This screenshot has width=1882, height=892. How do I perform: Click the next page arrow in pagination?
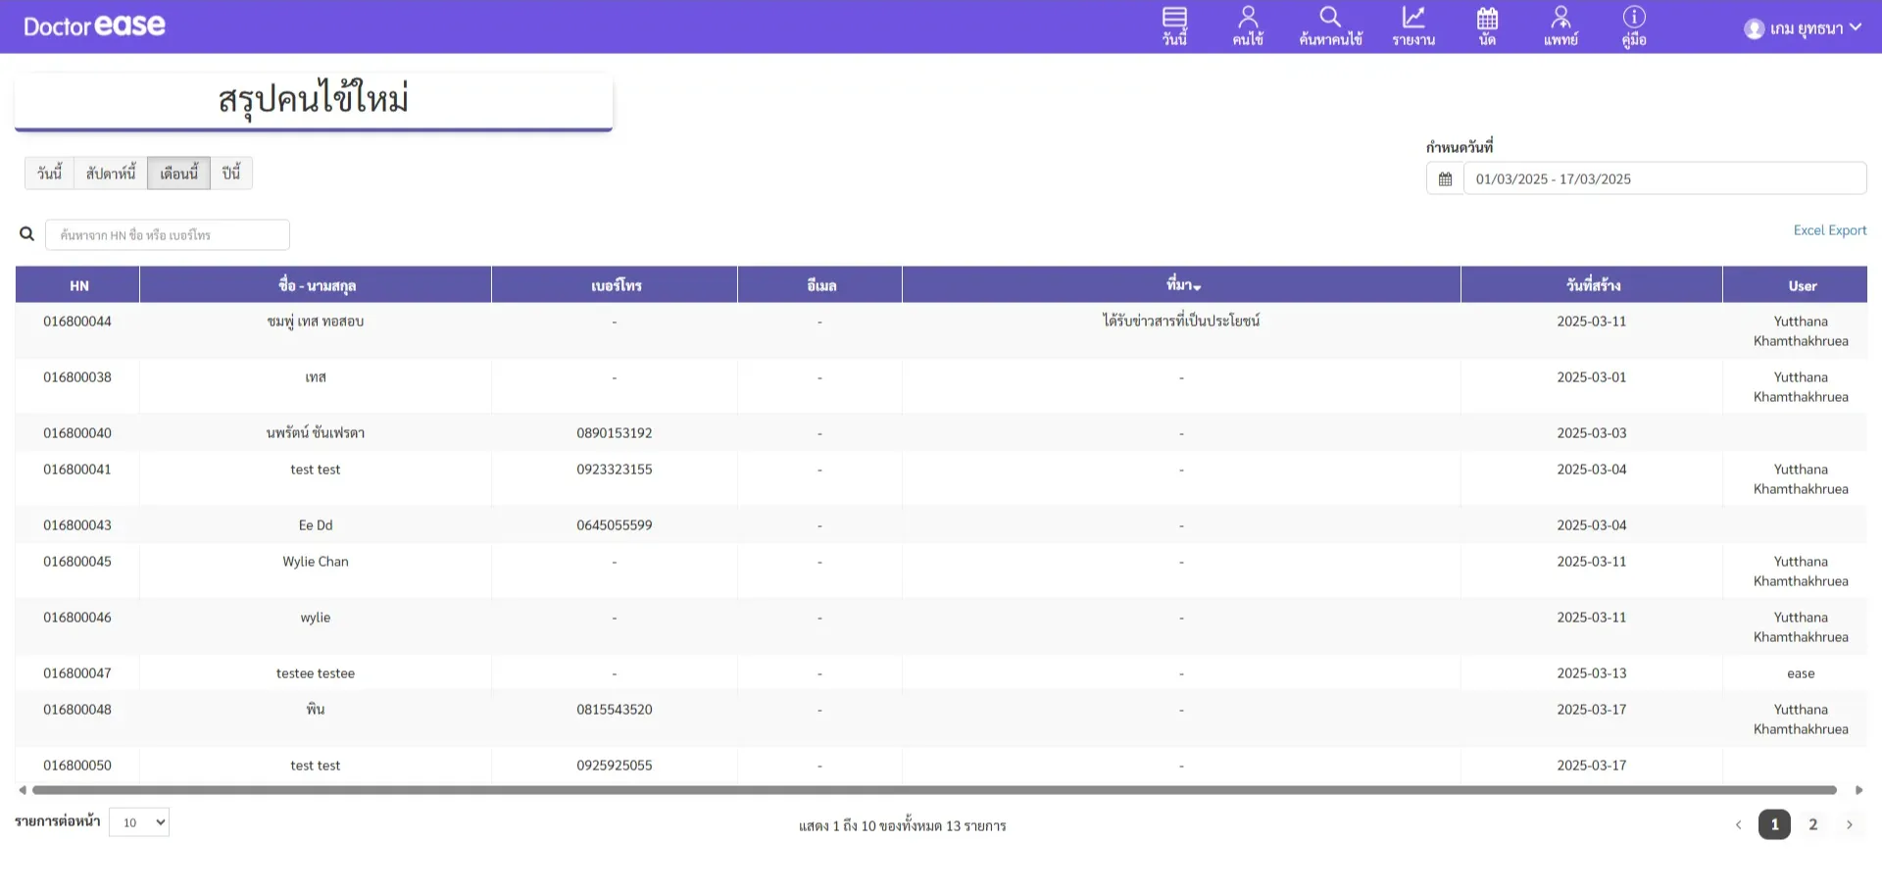click(1850, 824)
